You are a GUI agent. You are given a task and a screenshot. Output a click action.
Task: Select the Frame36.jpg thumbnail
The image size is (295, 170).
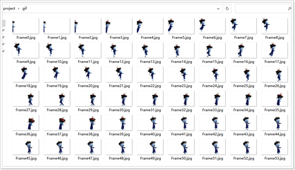(x=26, y=122)
